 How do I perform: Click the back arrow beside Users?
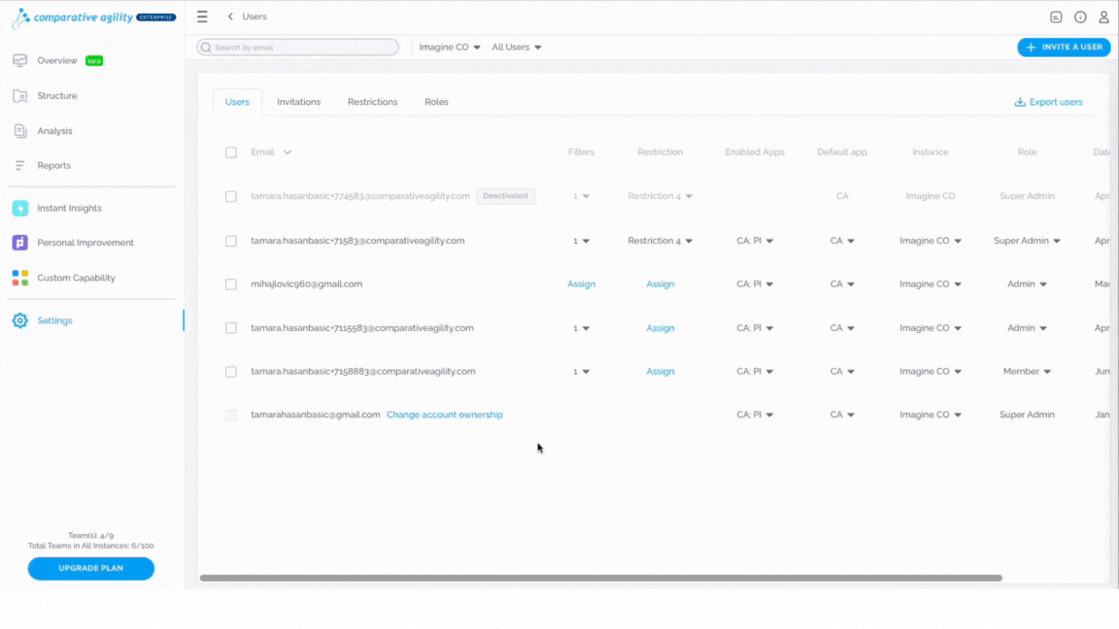pyautogui.click(x=230, y=17)
